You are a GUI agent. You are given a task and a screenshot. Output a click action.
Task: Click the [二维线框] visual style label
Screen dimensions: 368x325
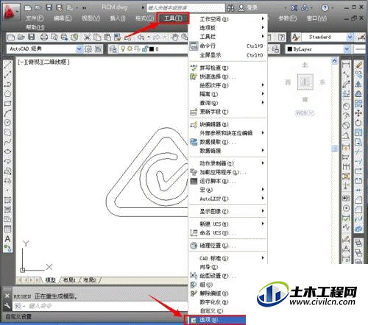click(x=57, y=62)
